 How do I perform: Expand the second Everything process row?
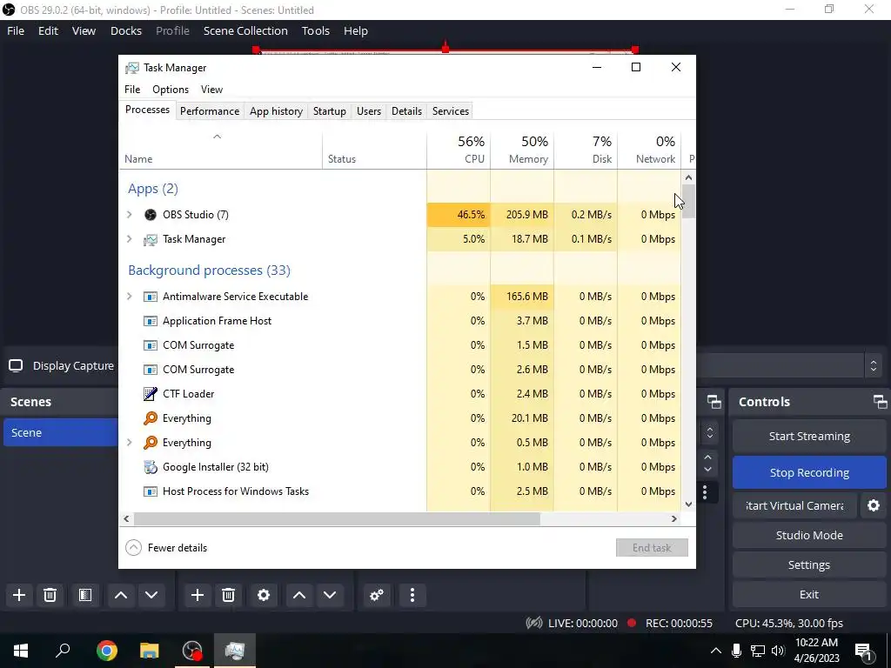(129, 442)
